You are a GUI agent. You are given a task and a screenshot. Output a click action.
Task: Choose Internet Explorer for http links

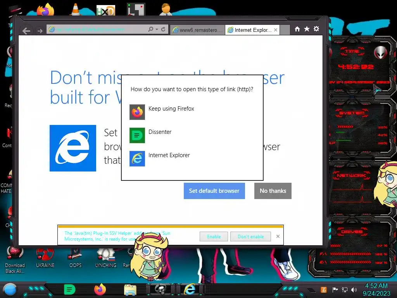192,158
